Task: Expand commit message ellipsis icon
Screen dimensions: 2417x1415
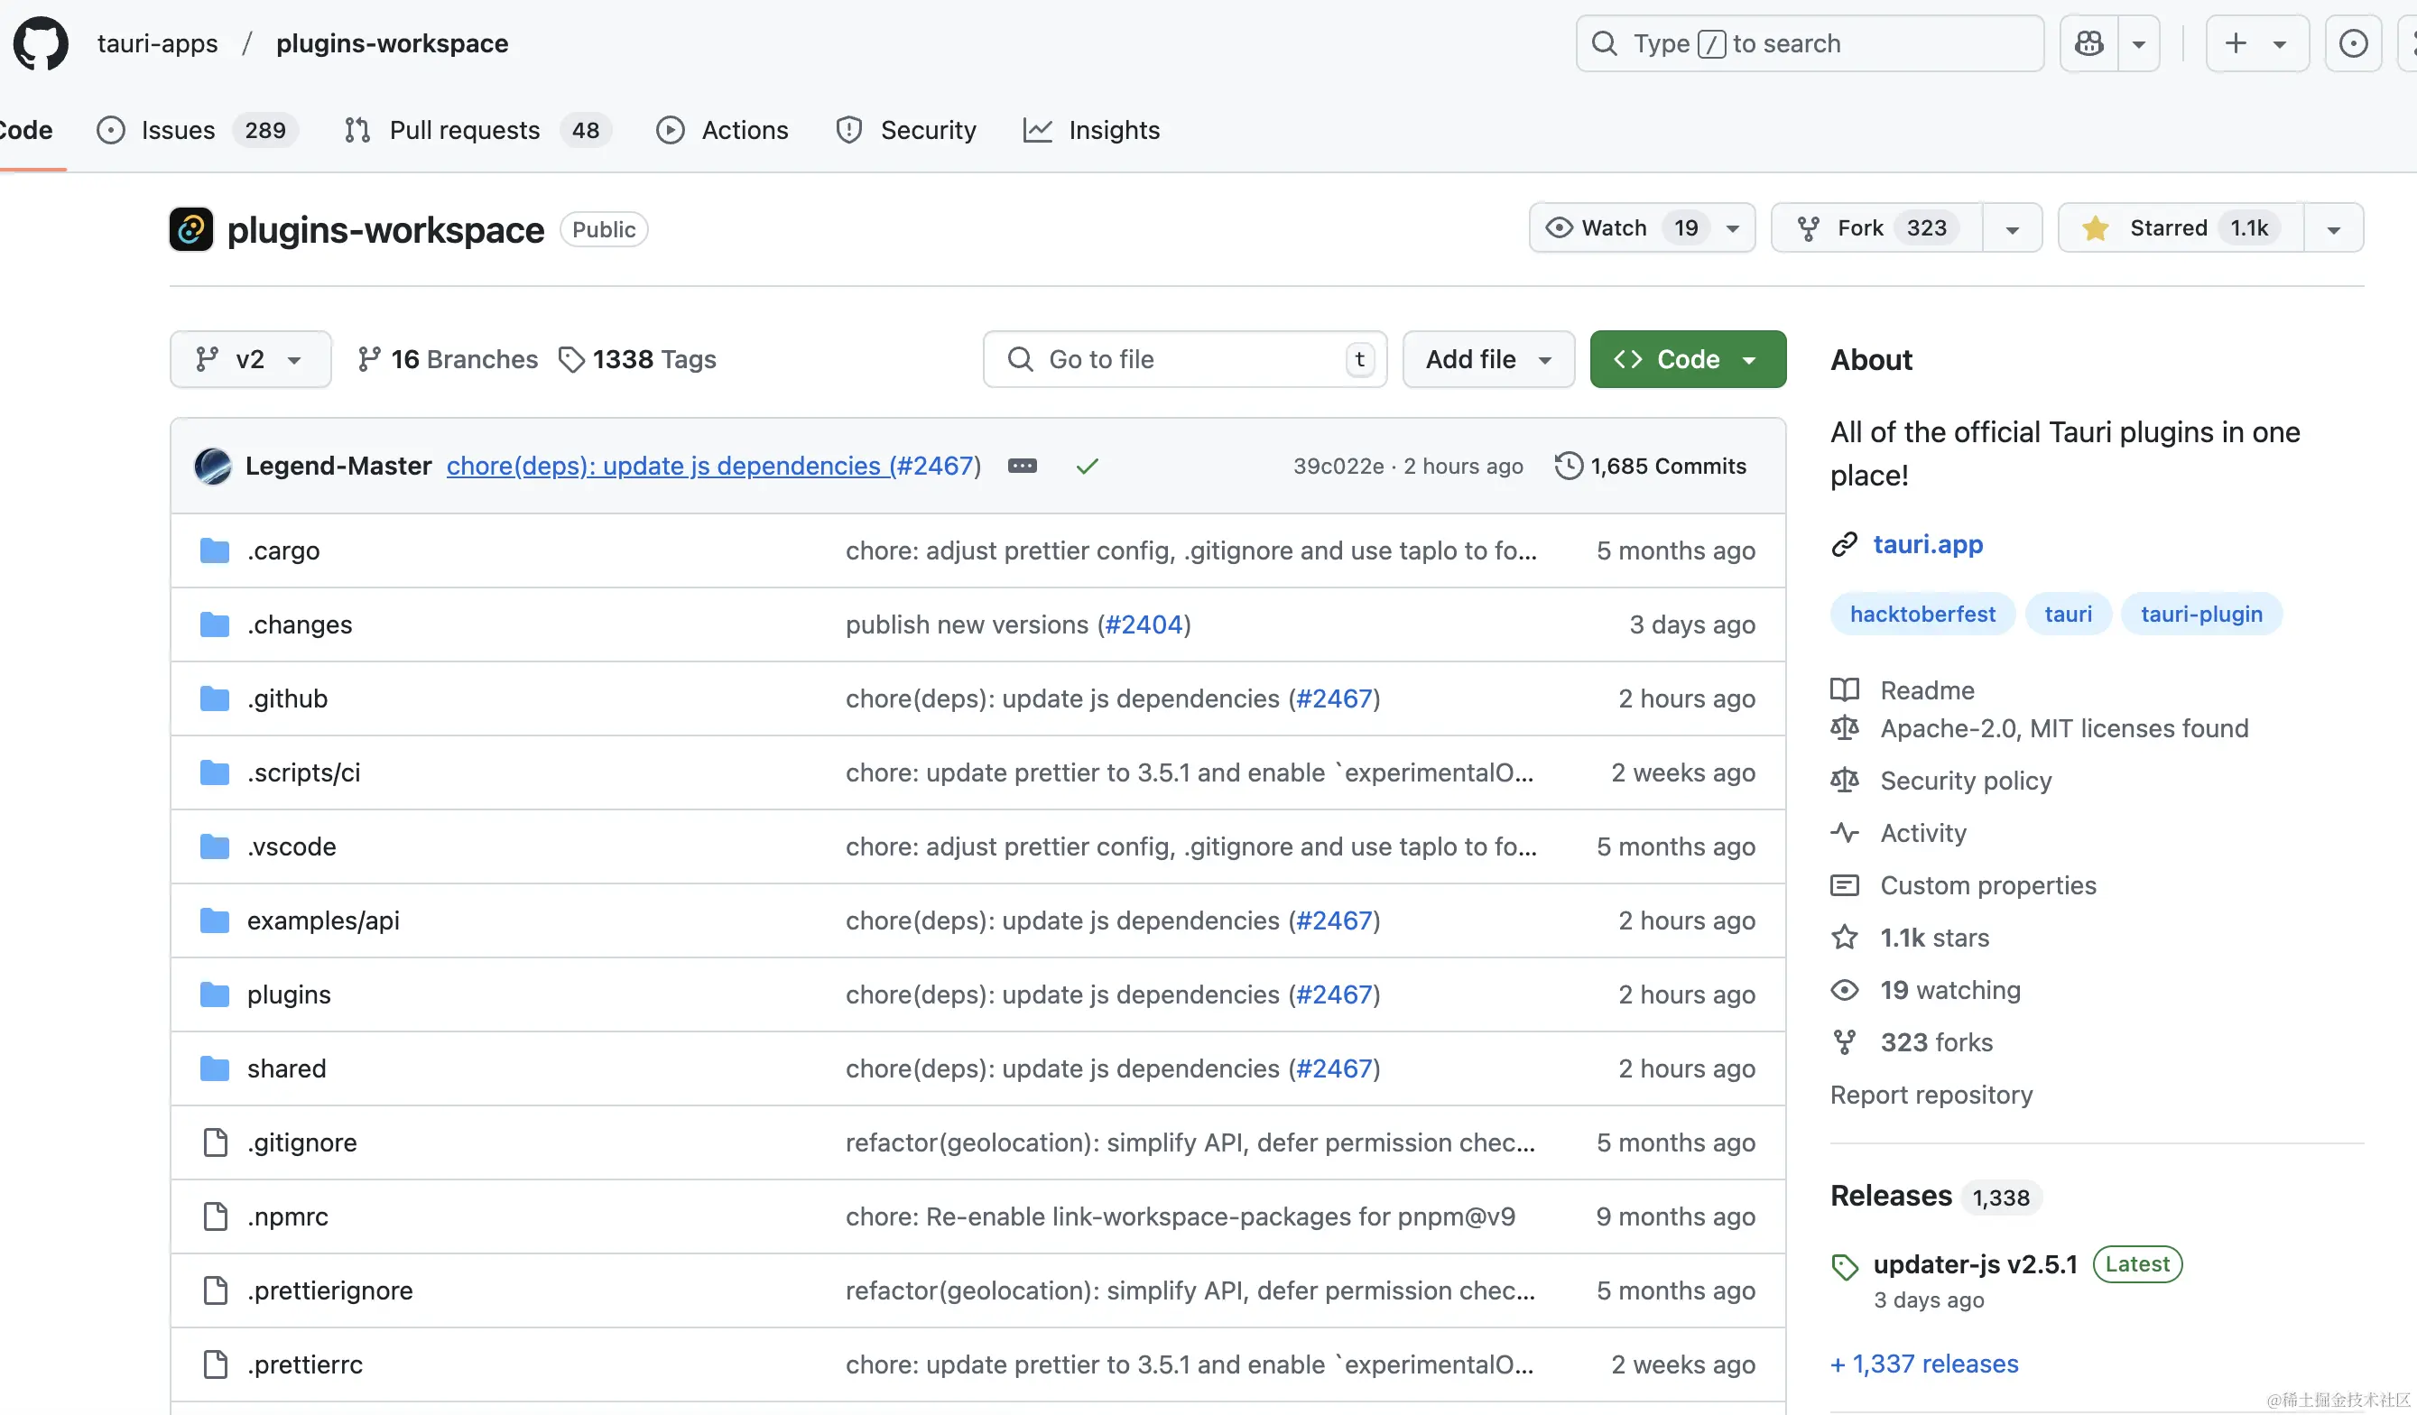Action: pyautogui.click(x=1023, y=467)
